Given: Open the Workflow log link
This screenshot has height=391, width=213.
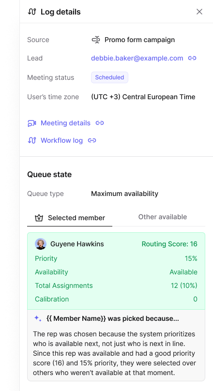Looking at the screenshot, I should click(x=61, y=140).
